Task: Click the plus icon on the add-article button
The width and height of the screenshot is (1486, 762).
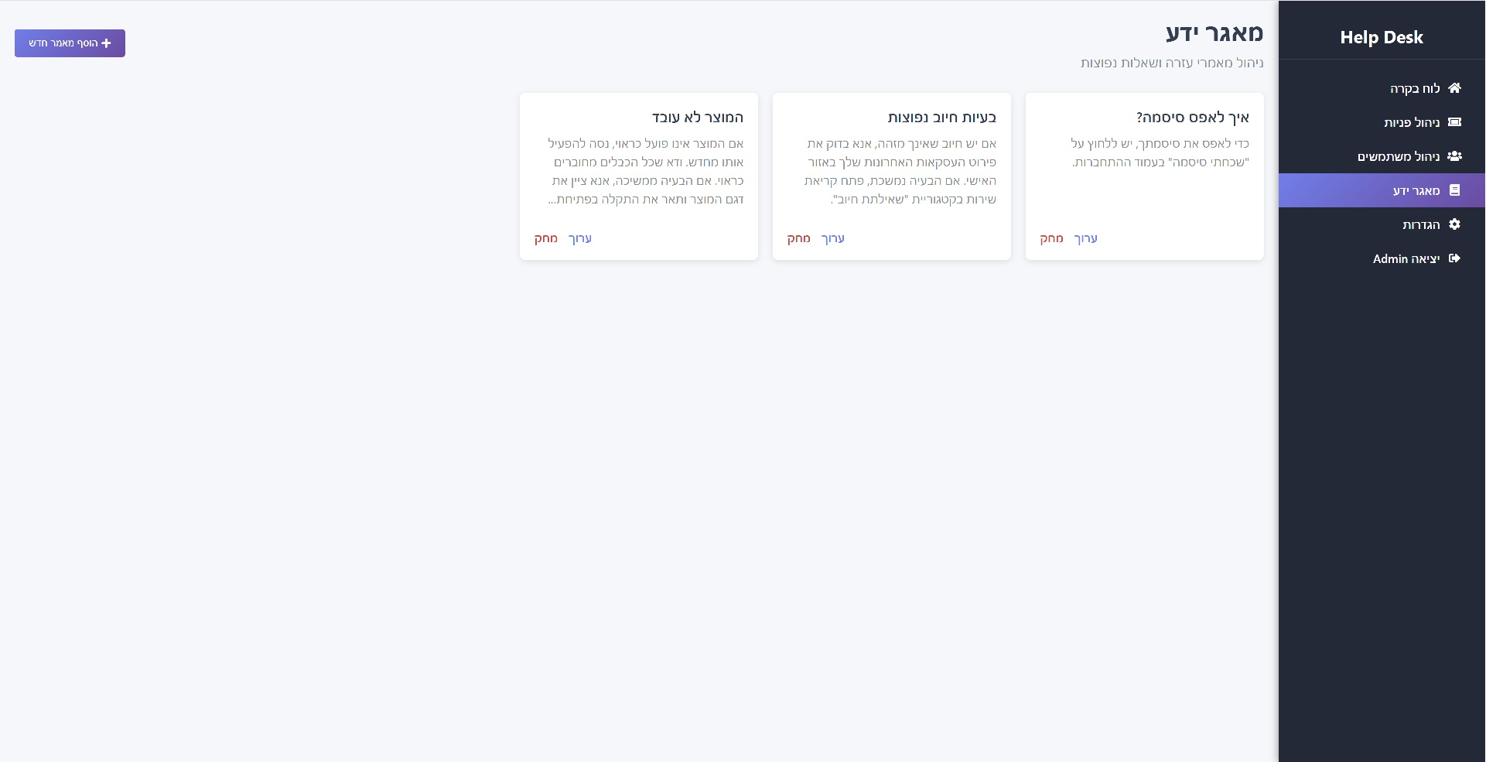Action: (107, 43)
